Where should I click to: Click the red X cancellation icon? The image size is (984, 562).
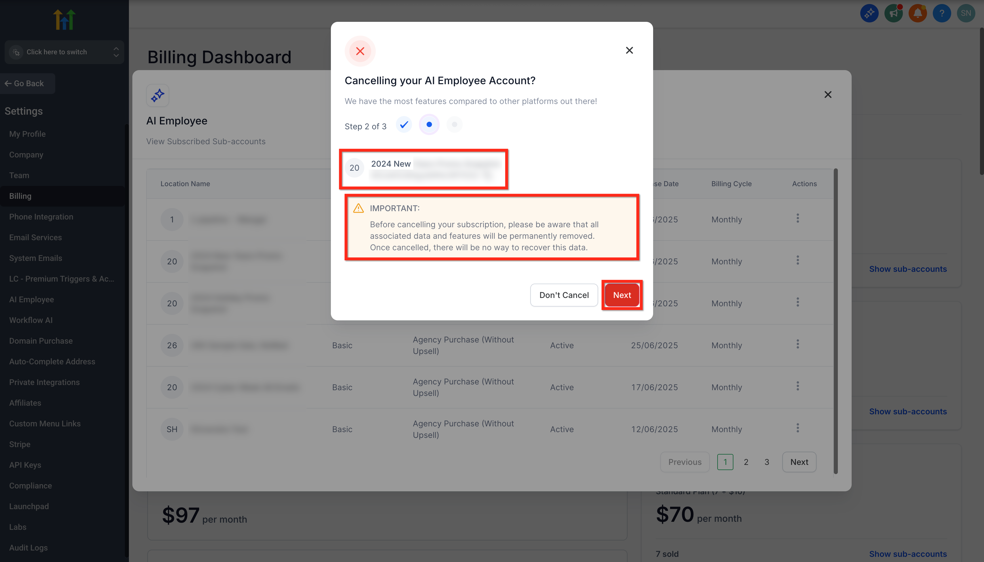pyautogui.click(x=360, y=51)
